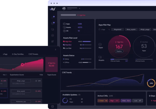
Task: Click the large marker on the pink chart
Action: (x=22, y=65)
